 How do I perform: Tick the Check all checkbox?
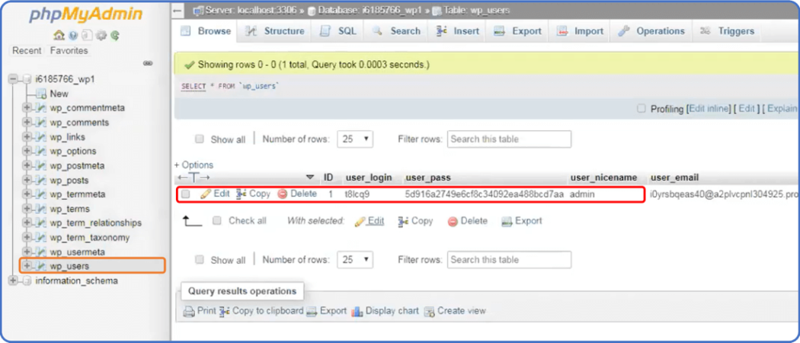(x=217, y=221)
